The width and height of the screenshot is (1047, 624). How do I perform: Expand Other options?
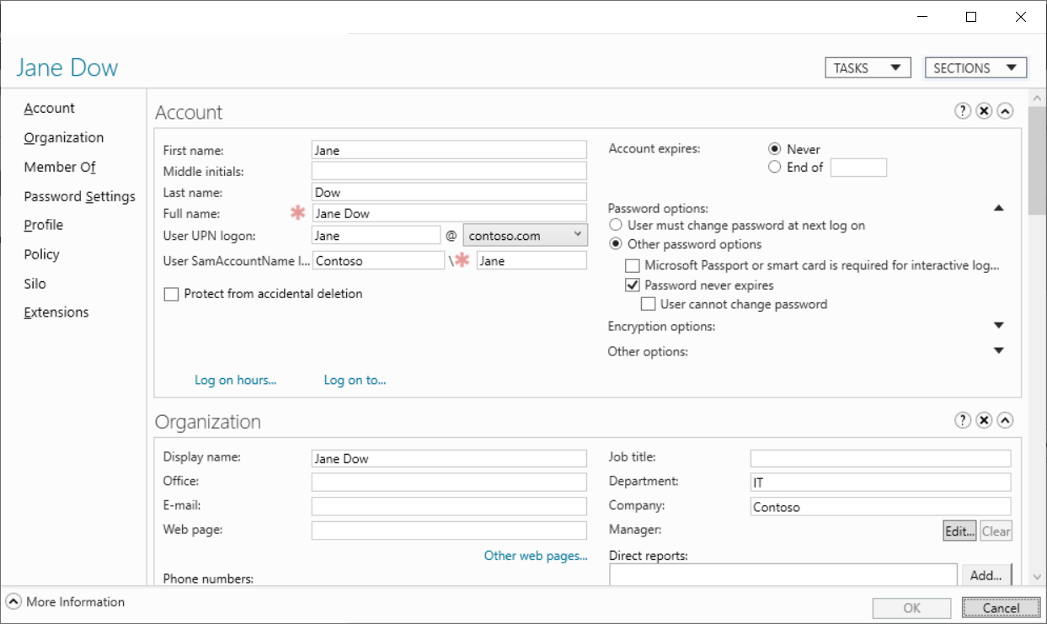998,351
